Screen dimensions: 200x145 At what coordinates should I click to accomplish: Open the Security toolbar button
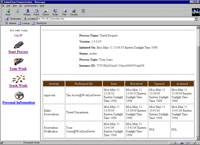74,12
